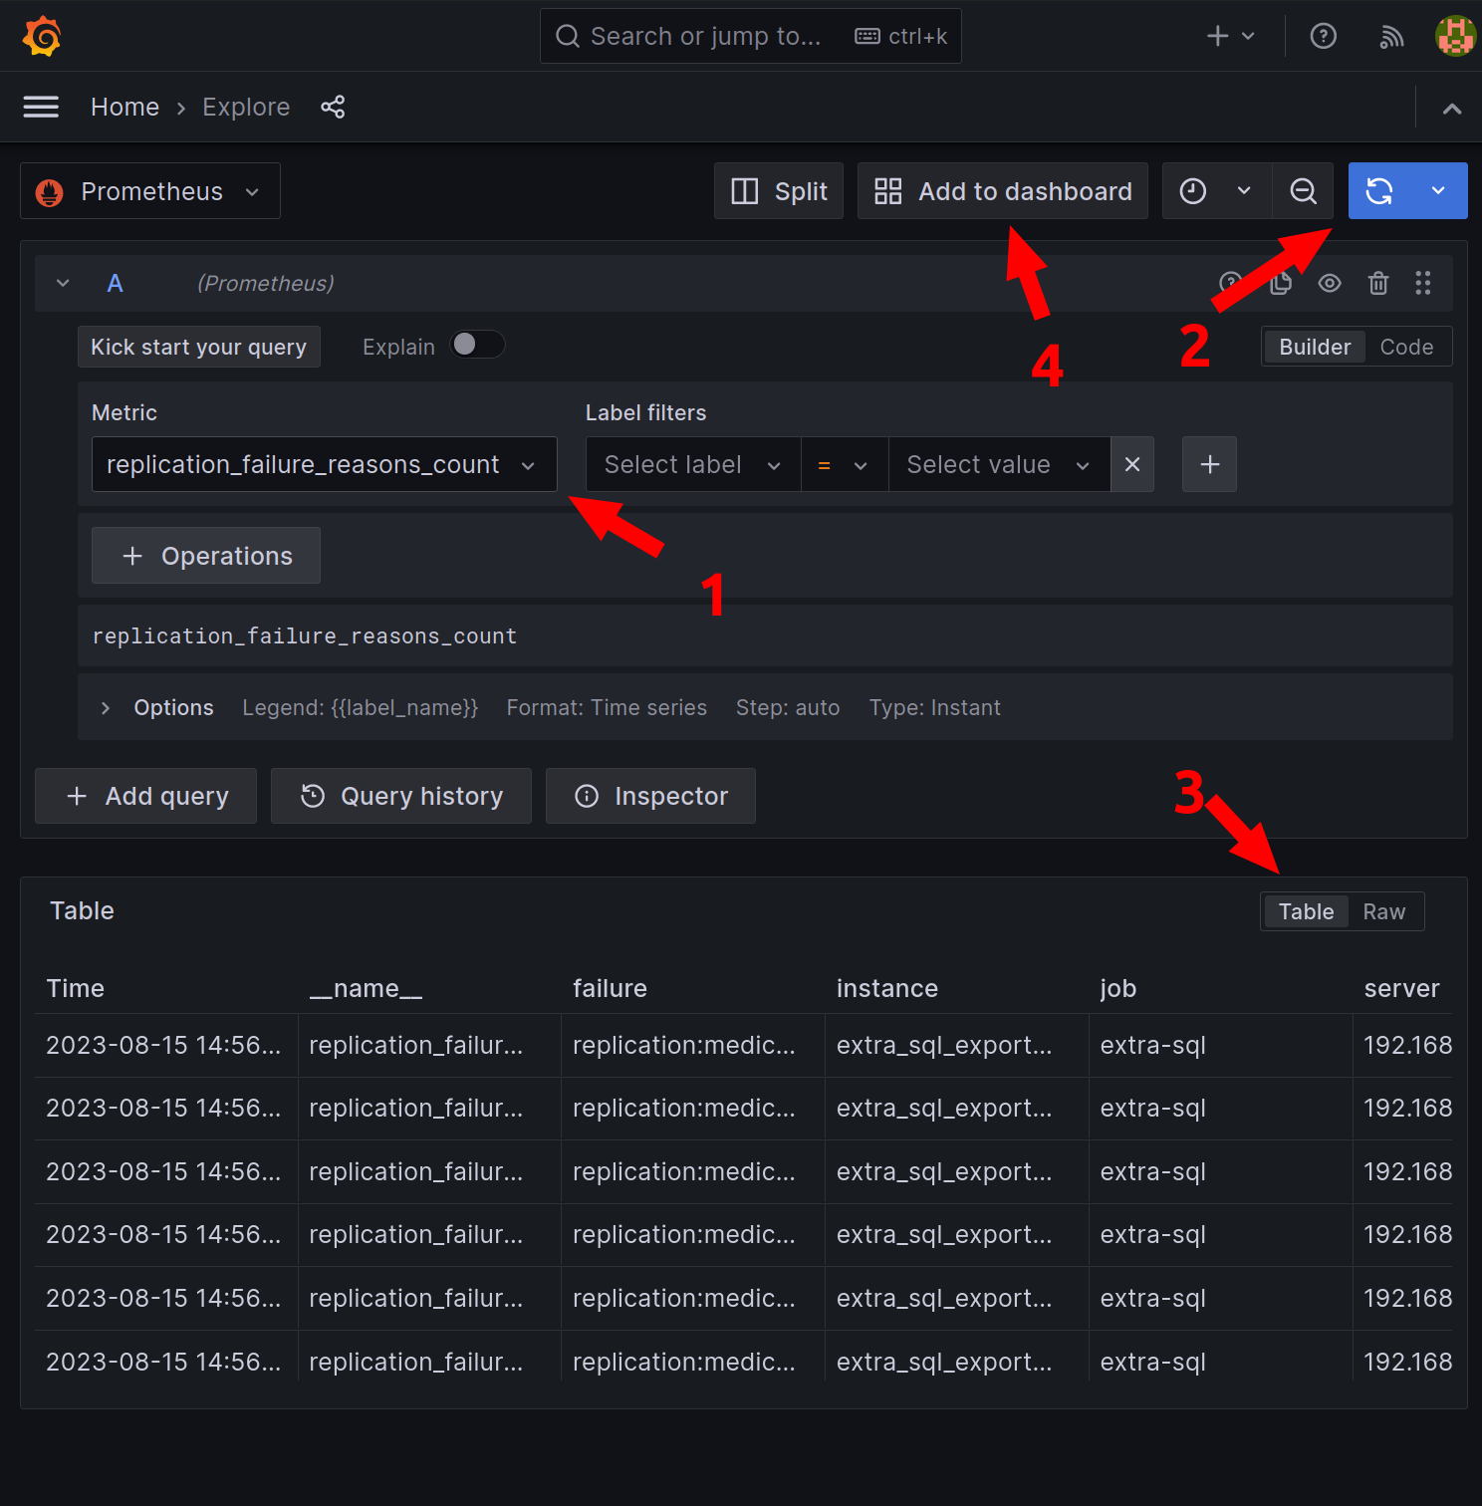
Task: Expand the query Options section
Action: [x=106, y=708]
